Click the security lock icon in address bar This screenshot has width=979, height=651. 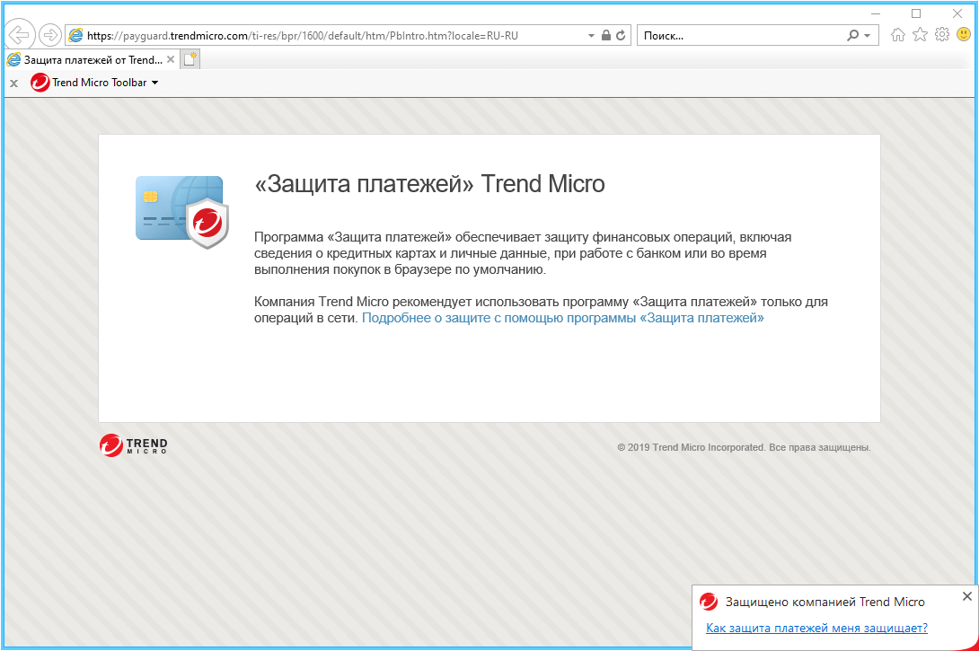[605, 36]
